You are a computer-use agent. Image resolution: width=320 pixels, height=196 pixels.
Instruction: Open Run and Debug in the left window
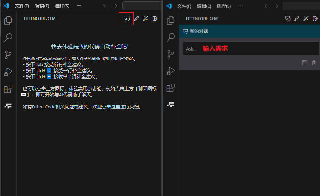point(8,72)
